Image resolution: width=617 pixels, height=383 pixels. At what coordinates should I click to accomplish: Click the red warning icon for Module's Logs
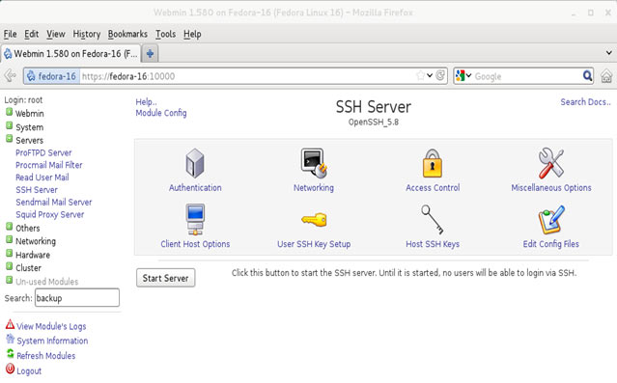pyautogui.click(x=10, y=325)
